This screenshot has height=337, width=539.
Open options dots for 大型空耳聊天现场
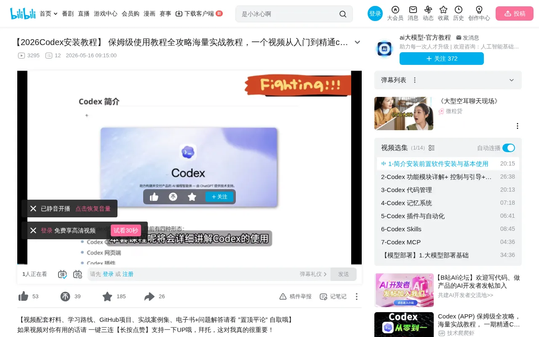coord(518,126)
